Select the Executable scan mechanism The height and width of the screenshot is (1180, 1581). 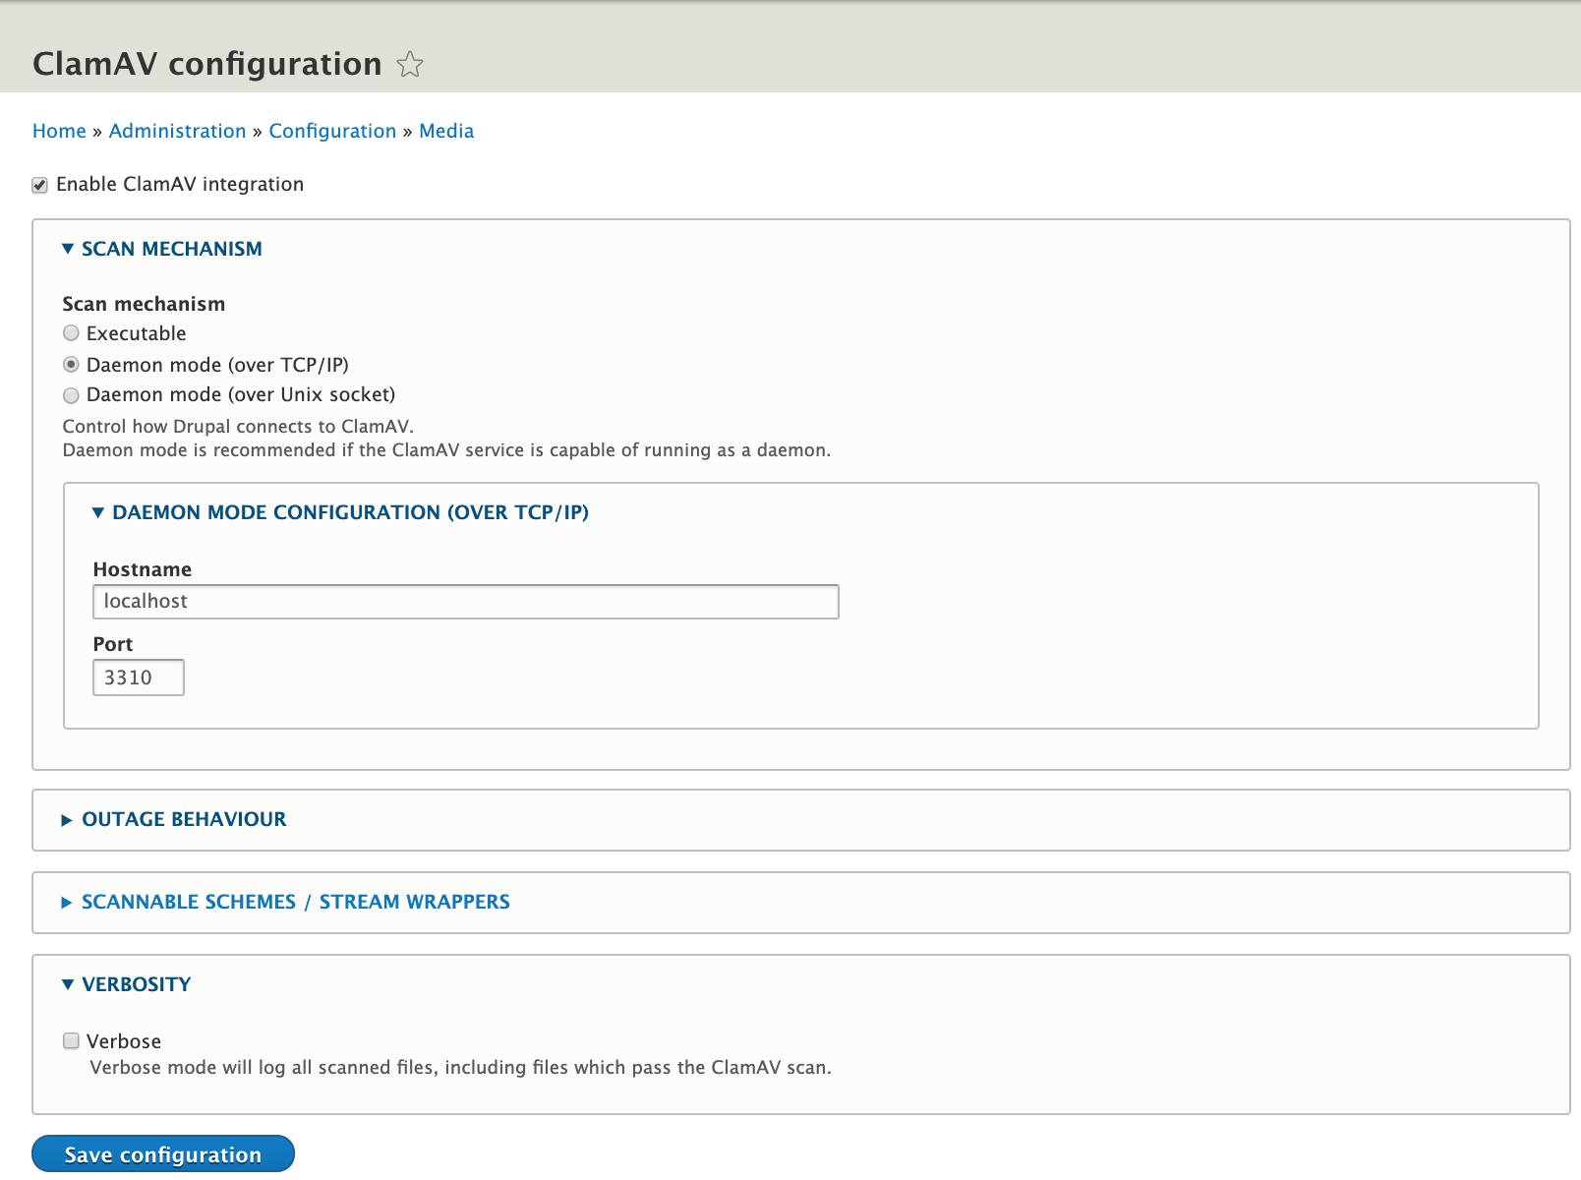click(x=70, y=333)
